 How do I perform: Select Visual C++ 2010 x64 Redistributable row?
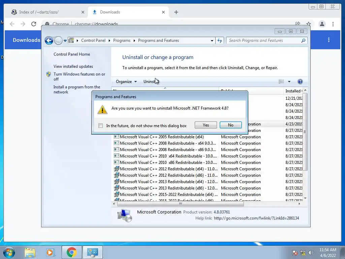pyautogui.click(x=166, y=156)
